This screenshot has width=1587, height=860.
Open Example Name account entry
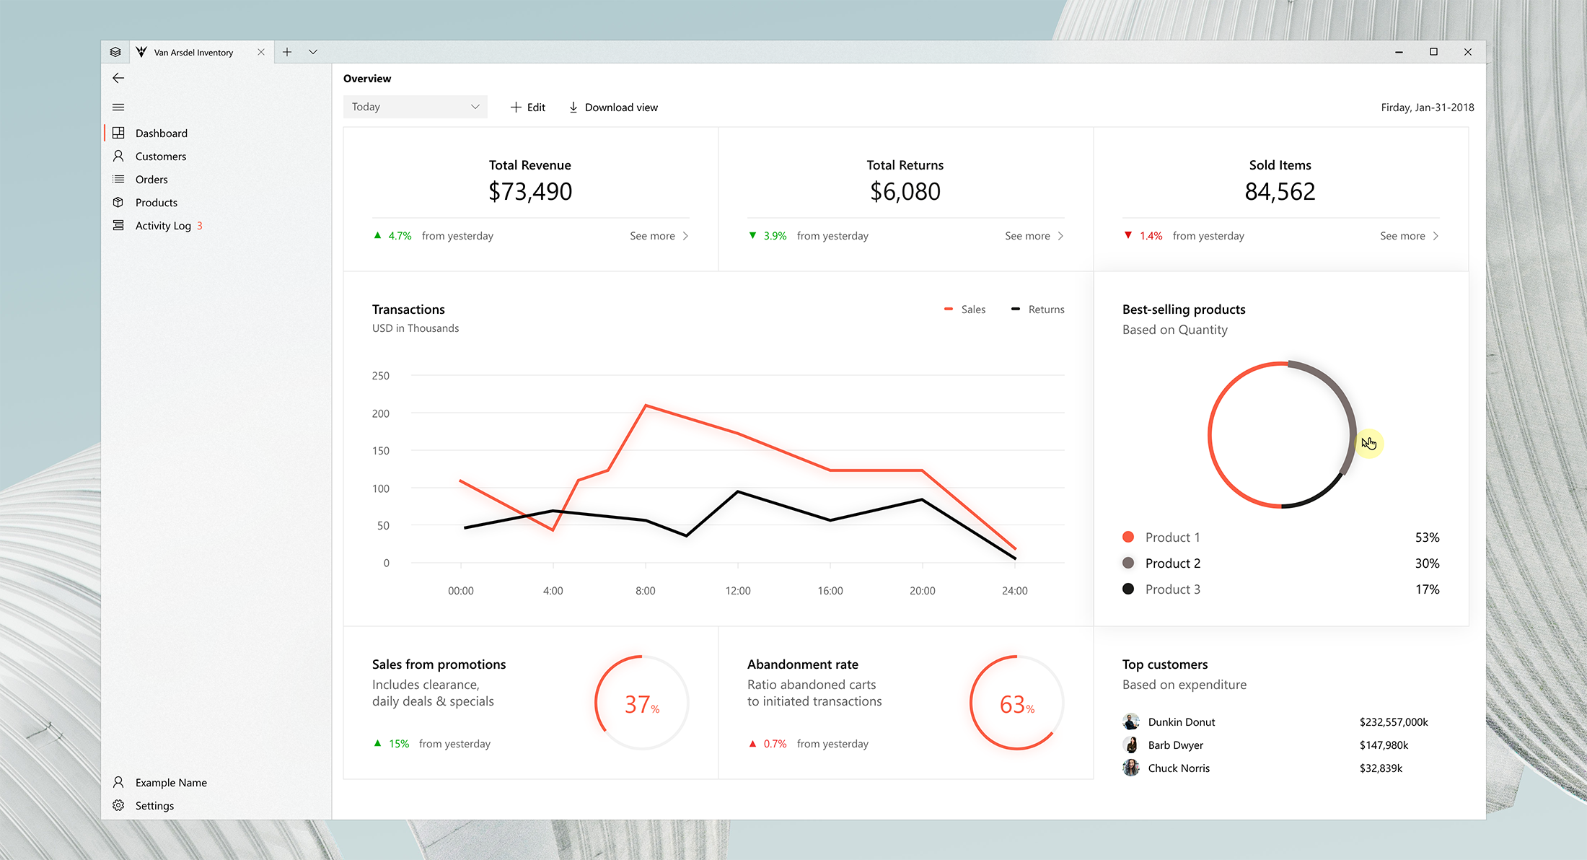[x=216, y=782]
